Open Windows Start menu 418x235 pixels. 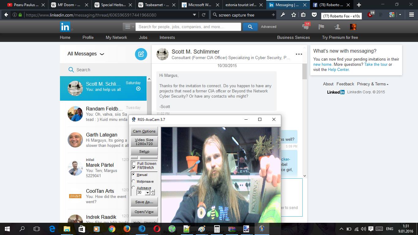[7, 229]
